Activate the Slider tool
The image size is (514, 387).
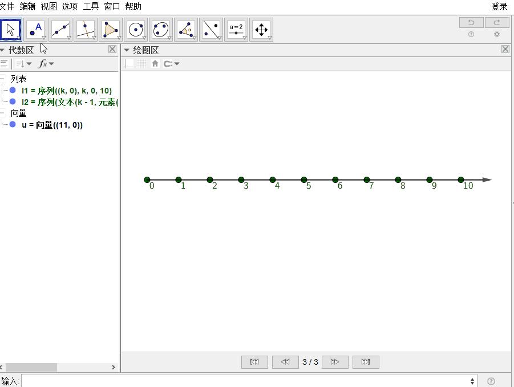[x=236, y=30]
